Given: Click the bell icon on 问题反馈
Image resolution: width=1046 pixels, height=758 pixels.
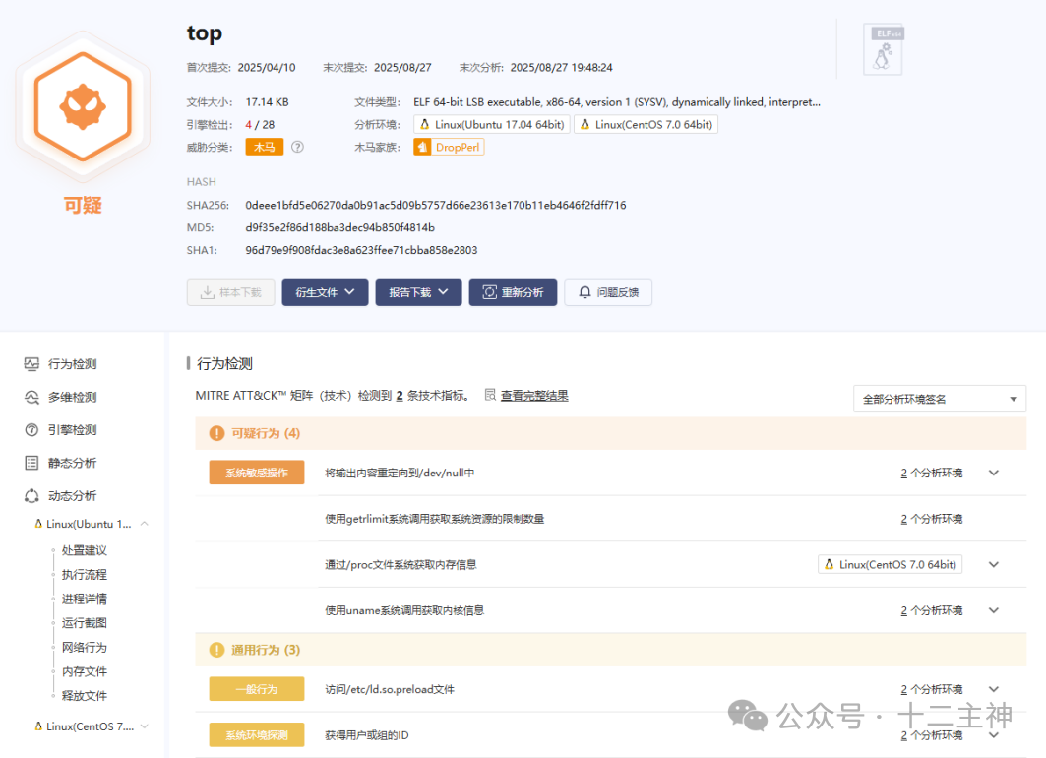Looking at the screenshot, I should point(583,291).
